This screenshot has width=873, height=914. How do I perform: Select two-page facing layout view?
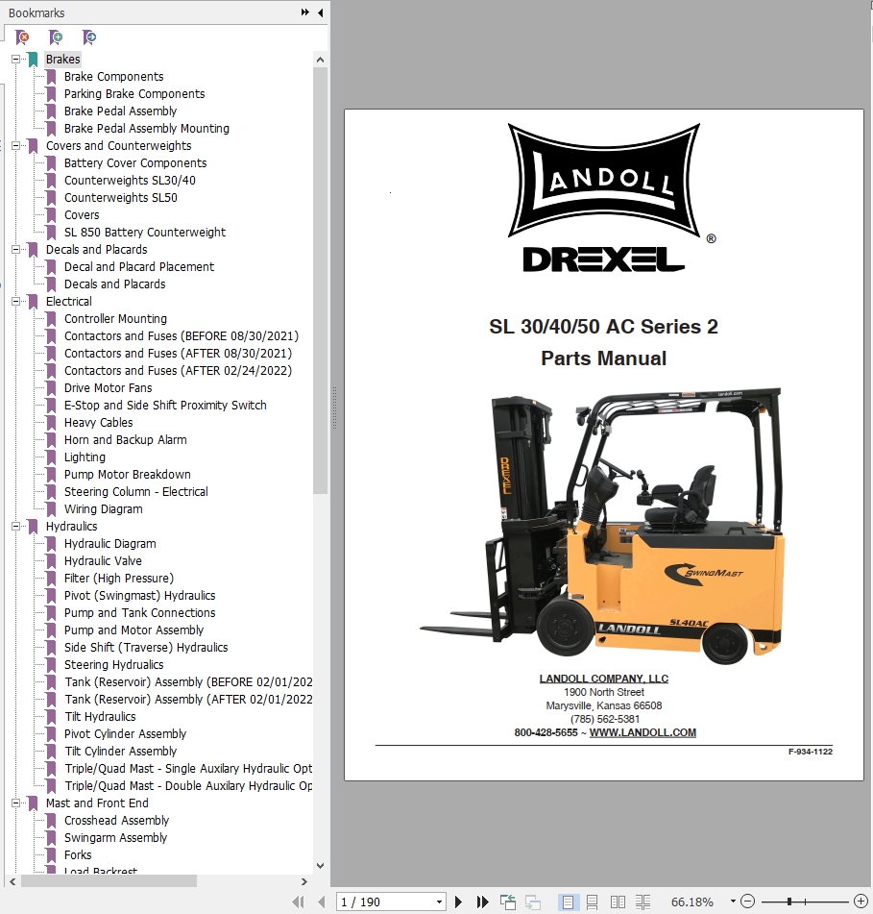coord(618,902)
